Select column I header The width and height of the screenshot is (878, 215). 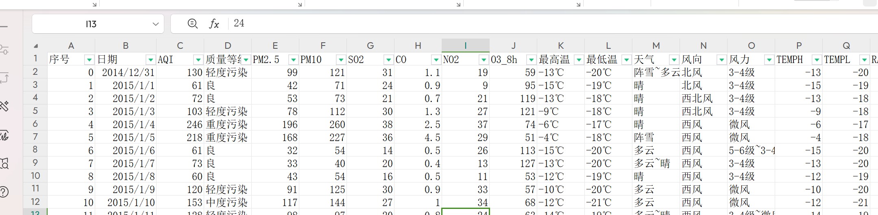click(x=466, y=46)
